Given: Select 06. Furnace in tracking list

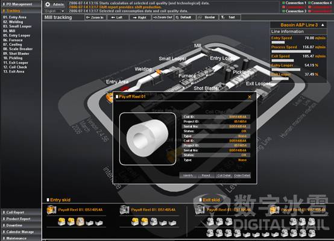Looking at the screenshot, I should (13, 40).
